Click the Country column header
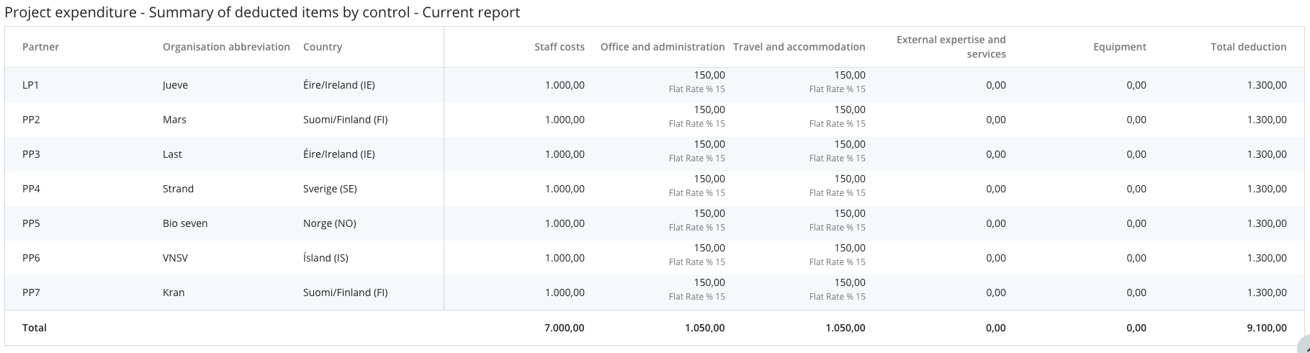Viewport: 1310px width, 353px height. (322, 47)
